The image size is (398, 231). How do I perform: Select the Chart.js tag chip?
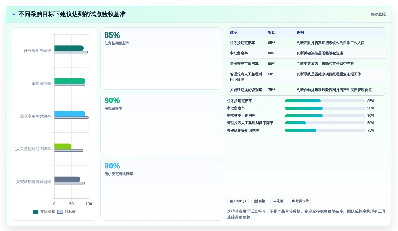coord(238,201)
